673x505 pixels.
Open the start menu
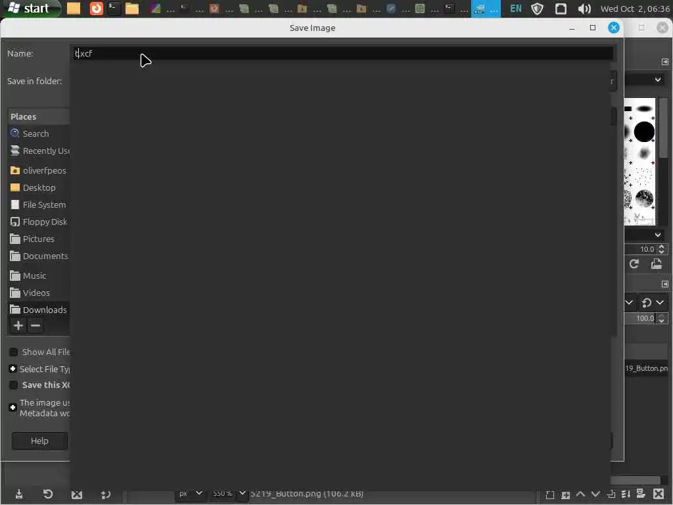click(30, 9)
